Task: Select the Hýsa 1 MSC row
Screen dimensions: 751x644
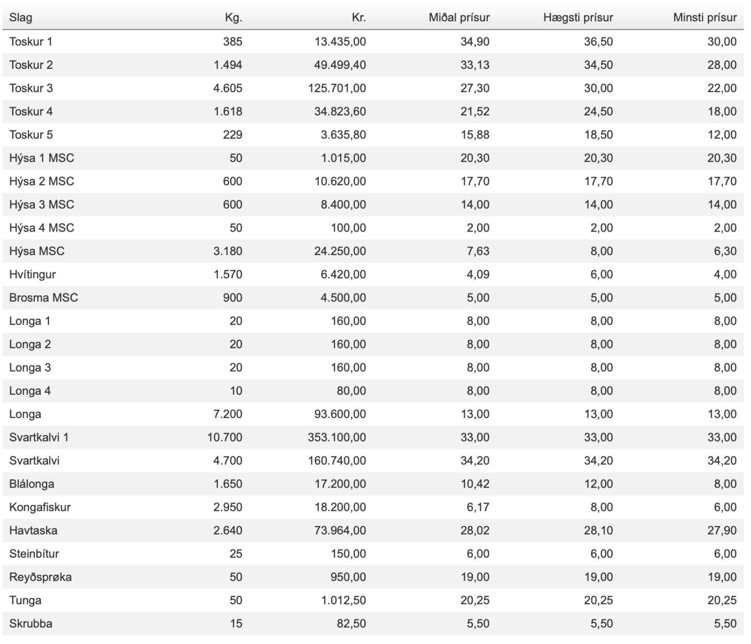Action: click(373, 158)
